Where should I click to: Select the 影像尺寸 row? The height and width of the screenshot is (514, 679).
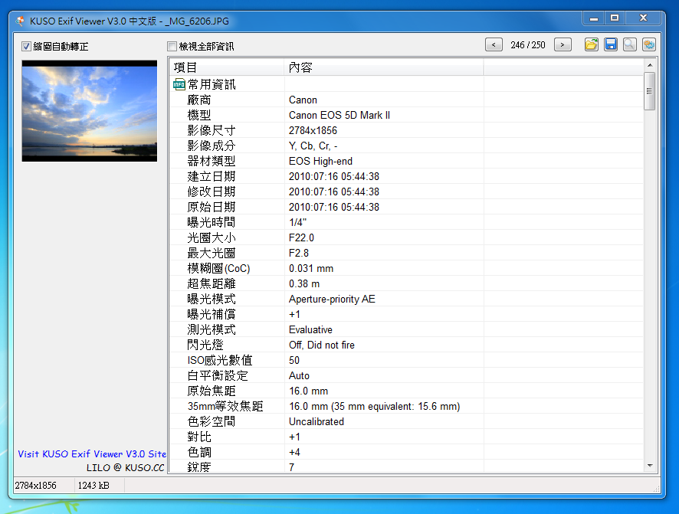point(405,130)
